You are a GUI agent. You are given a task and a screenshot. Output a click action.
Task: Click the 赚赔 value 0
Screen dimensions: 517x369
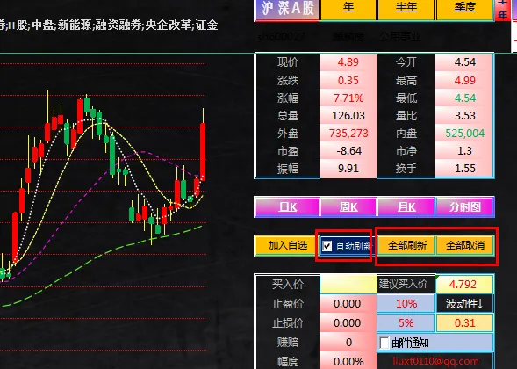point(348,343)
